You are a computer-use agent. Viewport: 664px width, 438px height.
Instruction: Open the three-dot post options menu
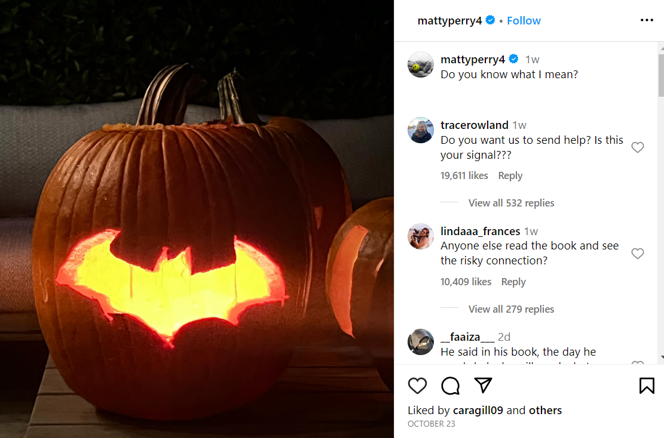click(x=647, y=20)
